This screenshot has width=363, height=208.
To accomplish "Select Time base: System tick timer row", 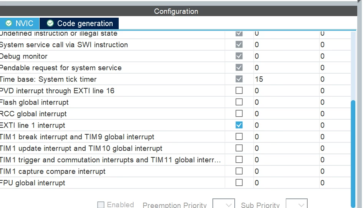I will click(175, 79).
